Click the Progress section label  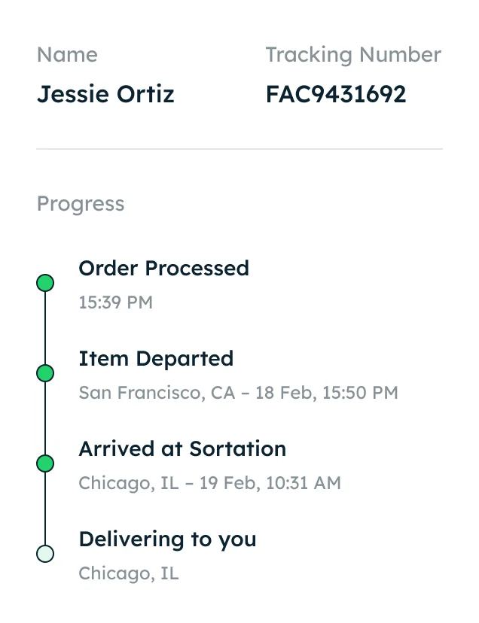click(x=81, y=204)
